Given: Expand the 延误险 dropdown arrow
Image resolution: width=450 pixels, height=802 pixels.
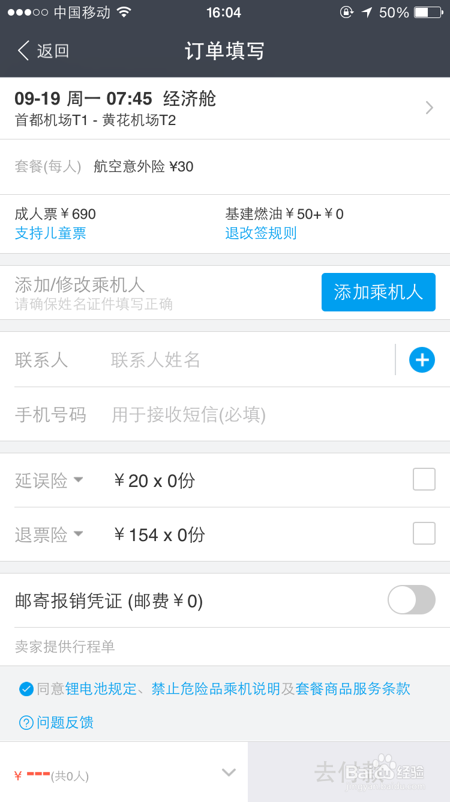Looking at the screenshot, I should pyautogui.click(x=78, y=480).
